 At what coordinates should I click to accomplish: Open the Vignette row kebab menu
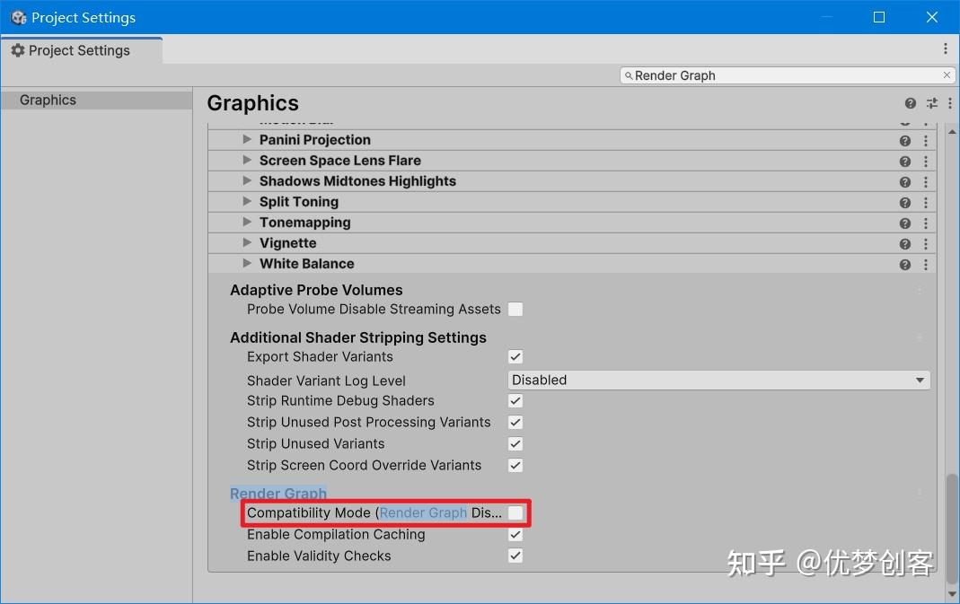click(x=926, y=243)
